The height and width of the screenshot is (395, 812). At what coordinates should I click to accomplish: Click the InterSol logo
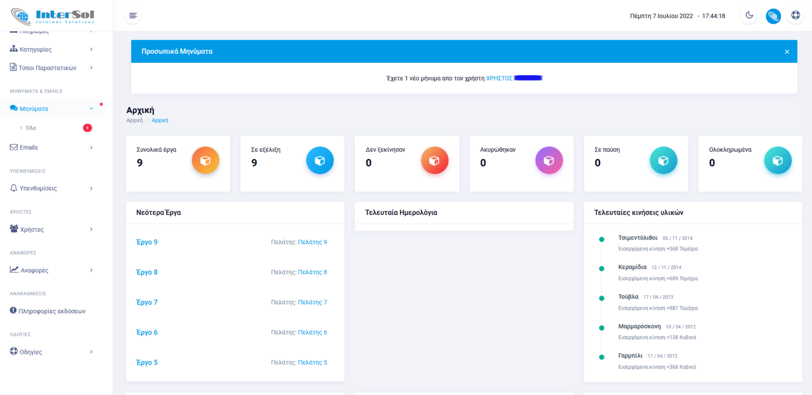coord(53,16)
